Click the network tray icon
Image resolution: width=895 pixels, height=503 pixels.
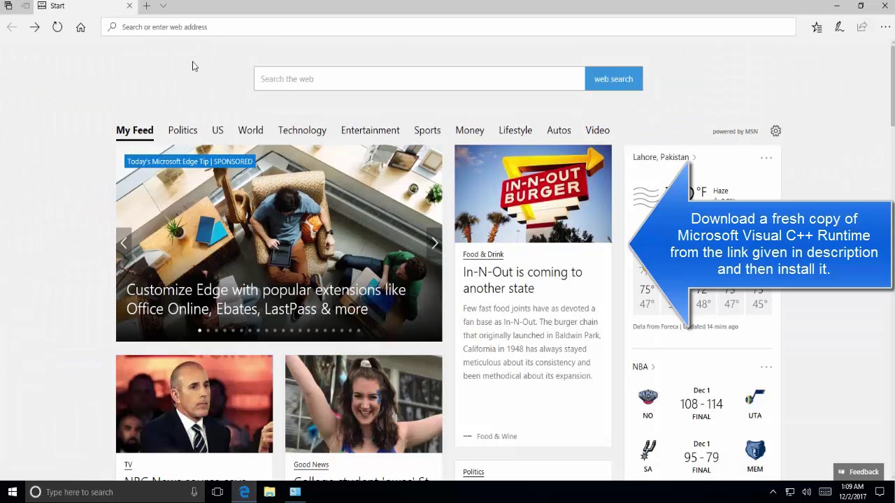tap(789, 492)
